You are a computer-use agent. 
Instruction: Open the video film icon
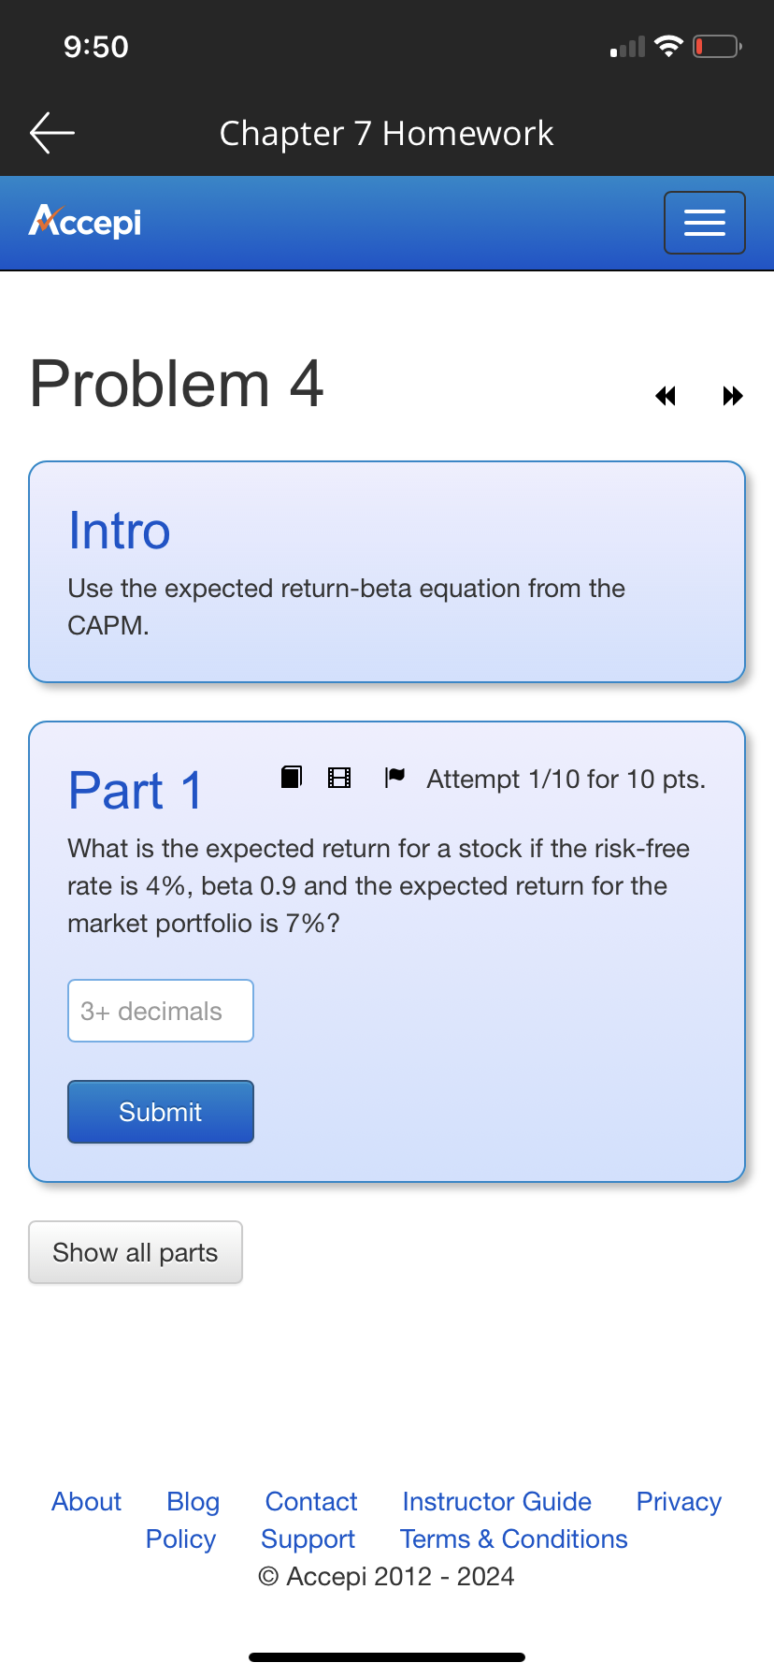coord(339,778)
